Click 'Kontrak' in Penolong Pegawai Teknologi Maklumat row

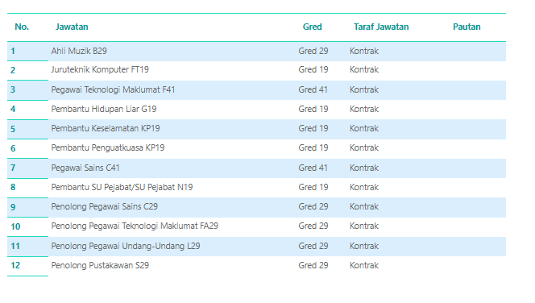[364, 226]
